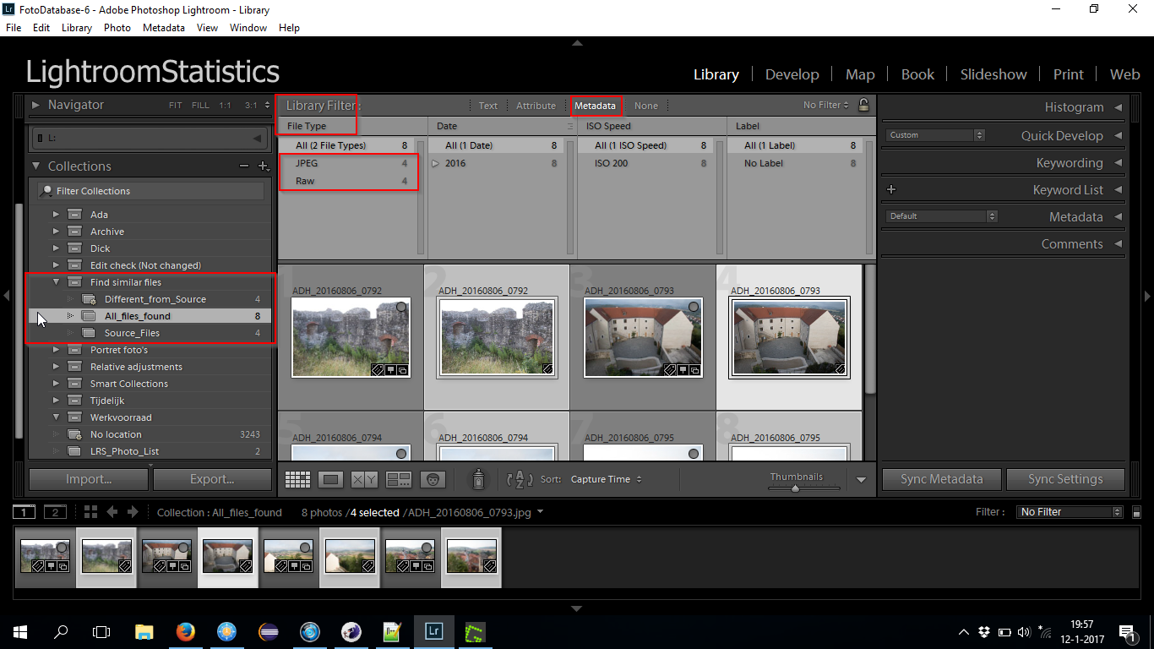1154x649 pixels.
Task: Click the second window '2' display button
Action: point(55,512)
